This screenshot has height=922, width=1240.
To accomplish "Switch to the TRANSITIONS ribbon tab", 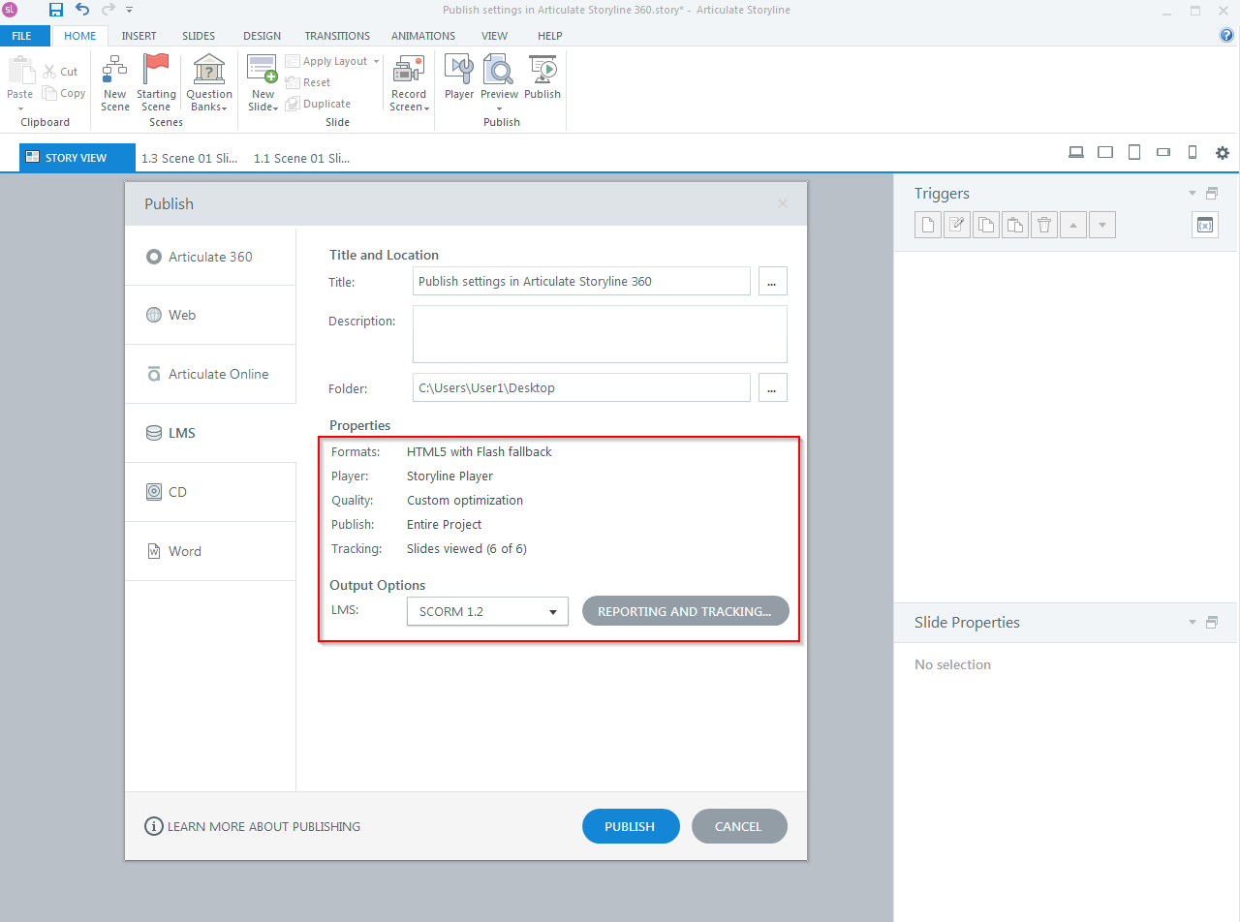I will pyautogui.click(x=337, y=36).
